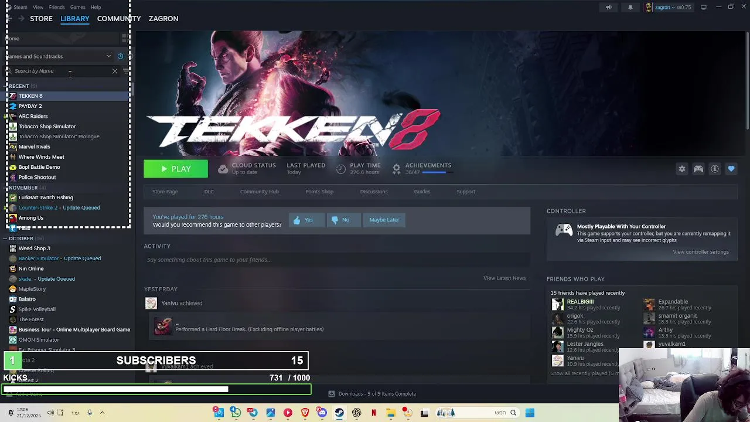
Task: Open TEKKEN 8 manage settings gear
Action: [682, 169]
